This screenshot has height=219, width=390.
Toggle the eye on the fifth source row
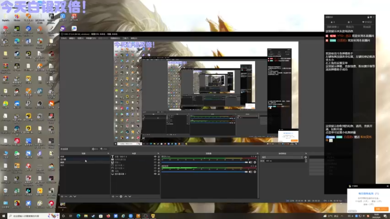click(x=155, y=168)
